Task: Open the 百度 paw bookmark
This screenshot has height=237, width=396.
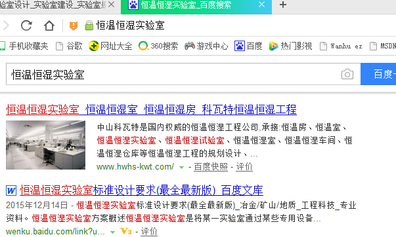Action: point(248,46)
